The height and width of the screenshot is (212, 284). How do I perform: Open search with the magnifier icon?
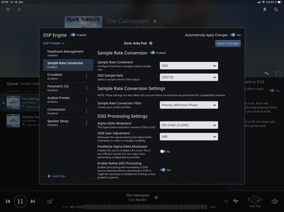point(276,9)
